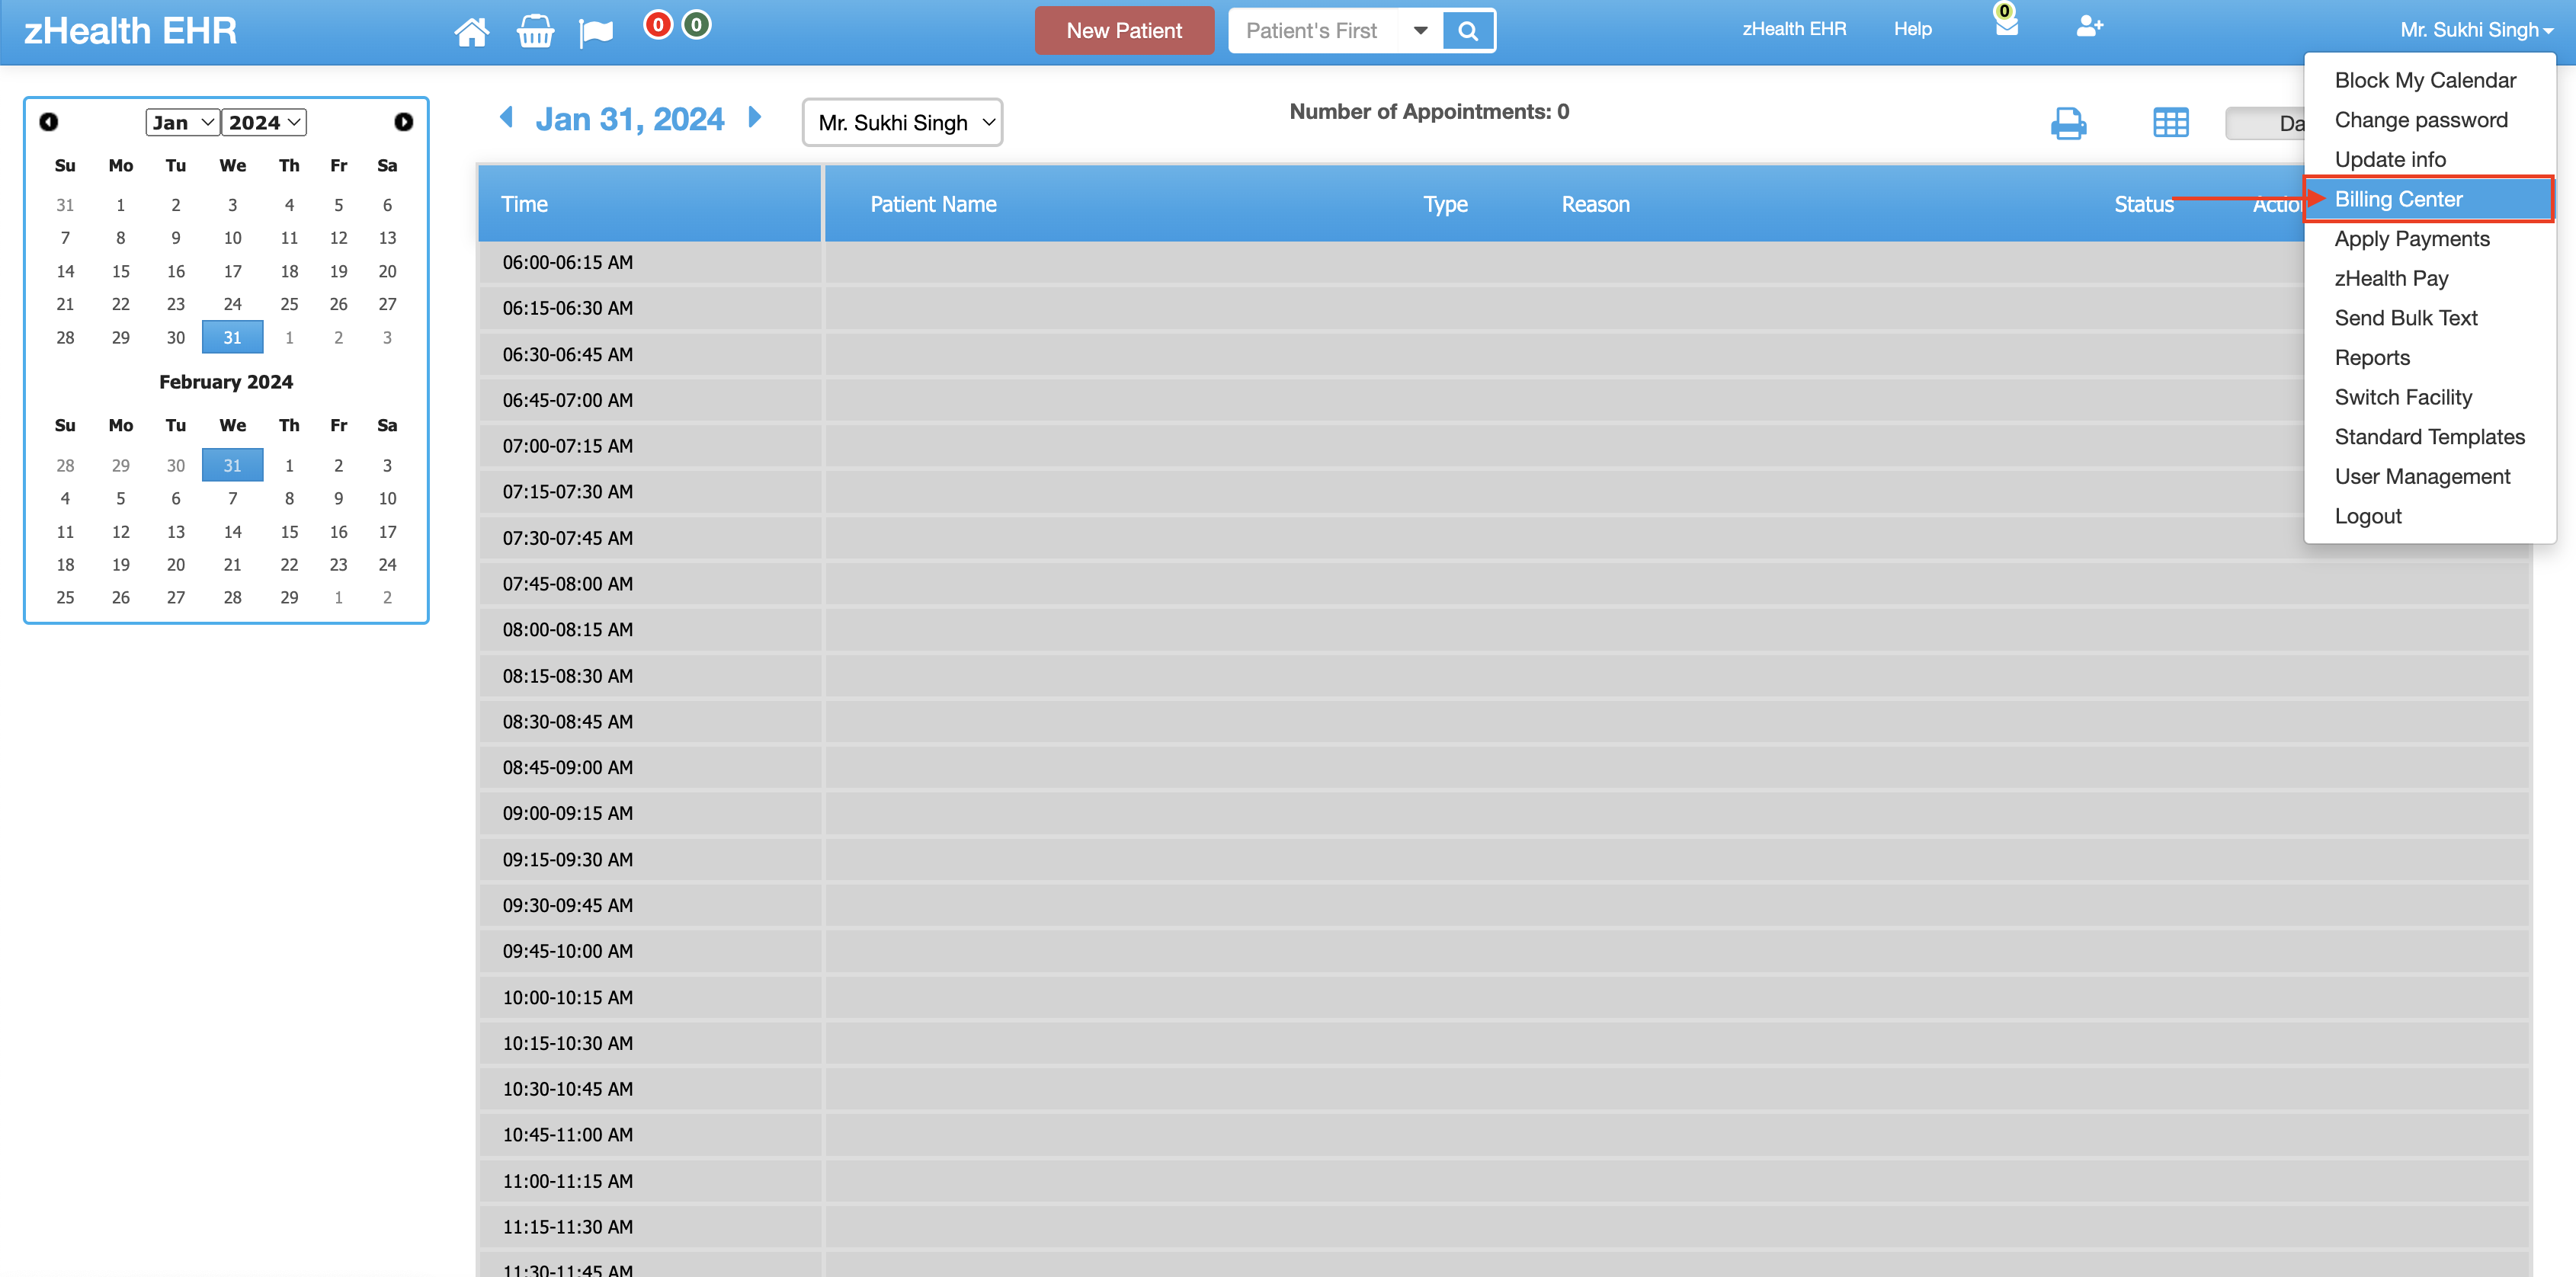Go to next day arrow beside Jan 31
This screenshot has height=1277, width=2576.
tap(755, 118)
